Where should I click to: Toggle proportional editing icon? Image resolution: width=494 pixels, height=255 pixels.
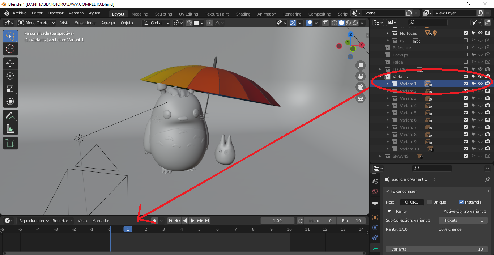coord(210,23)
